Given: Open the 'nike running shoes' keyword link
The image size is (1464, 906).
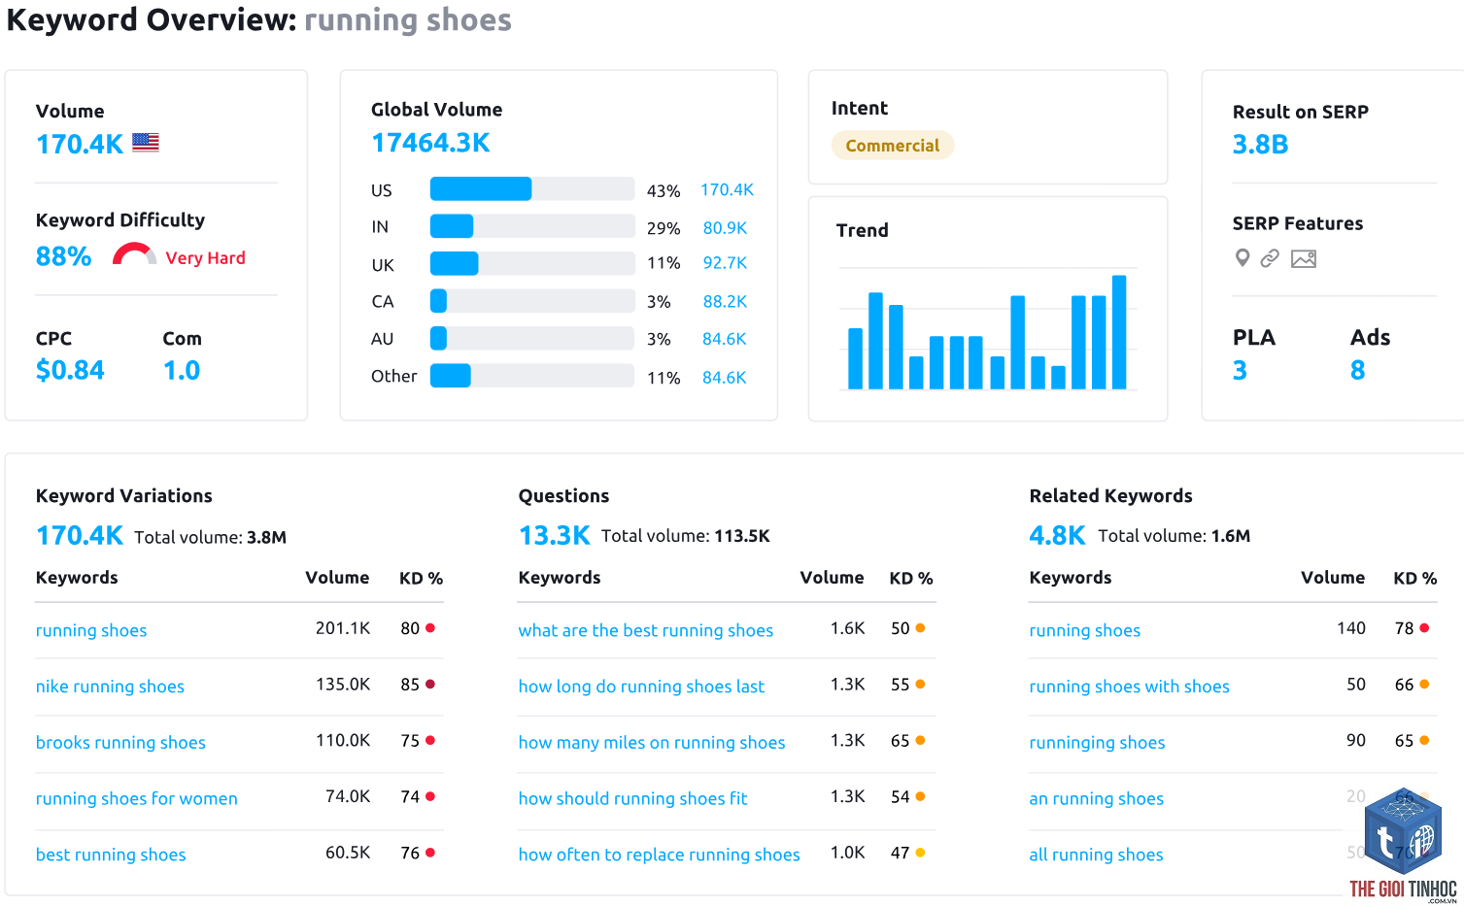Looking at the screenshot, I should (110, 687).
